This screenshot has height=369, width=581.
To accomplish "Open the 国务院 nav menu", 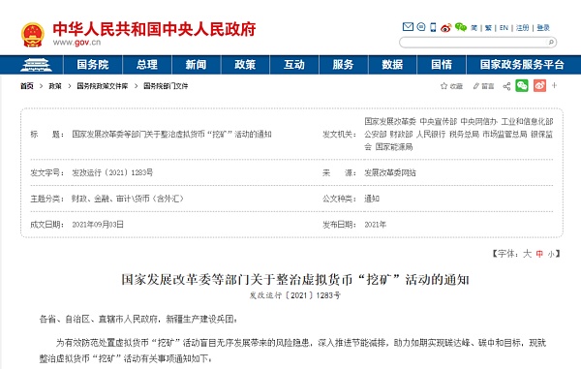I will [93, 65].
